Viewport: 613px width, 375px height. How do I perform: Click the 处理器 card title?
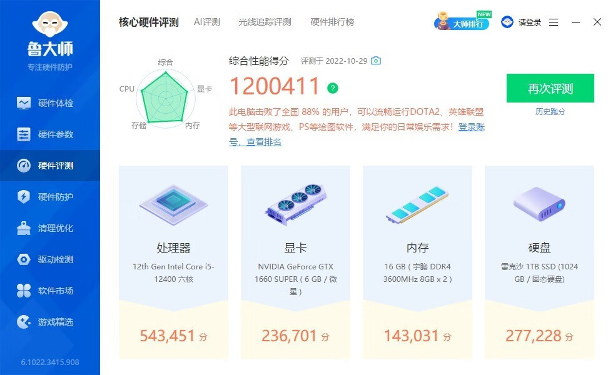(174, 247)
